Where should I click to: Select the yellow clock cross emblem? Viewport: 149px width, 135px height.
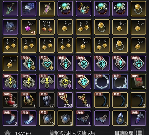click(65, 82)
